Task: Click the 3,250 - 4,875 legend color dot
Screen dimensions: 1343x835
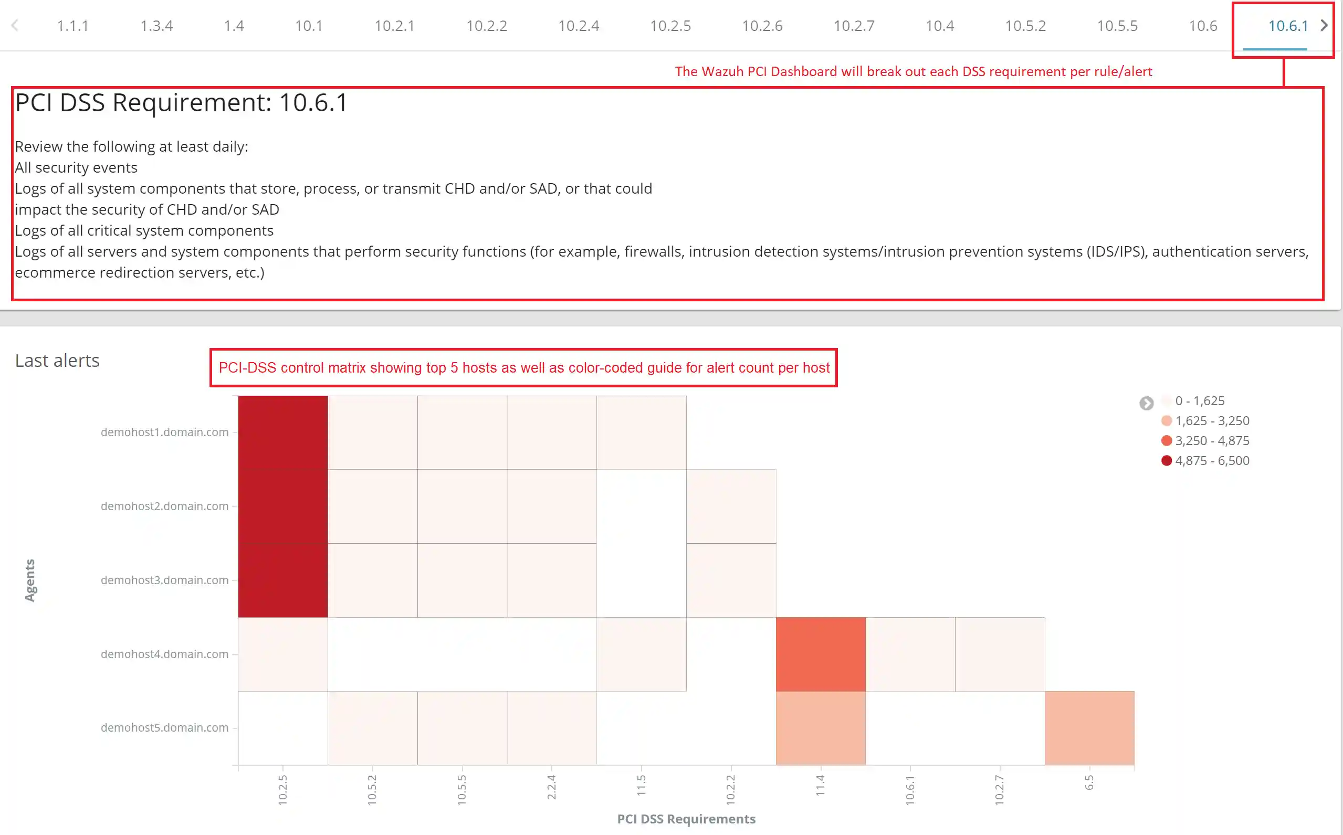Action: [1166, 441]
